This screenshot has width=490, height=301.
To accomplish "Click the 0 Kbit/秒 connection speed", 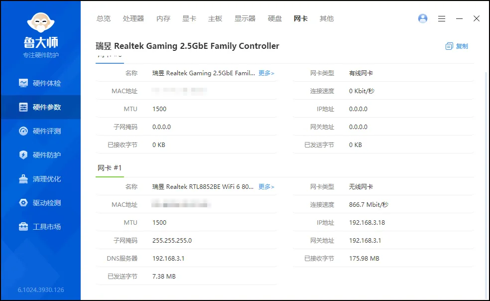I will (x=362, y=91).
